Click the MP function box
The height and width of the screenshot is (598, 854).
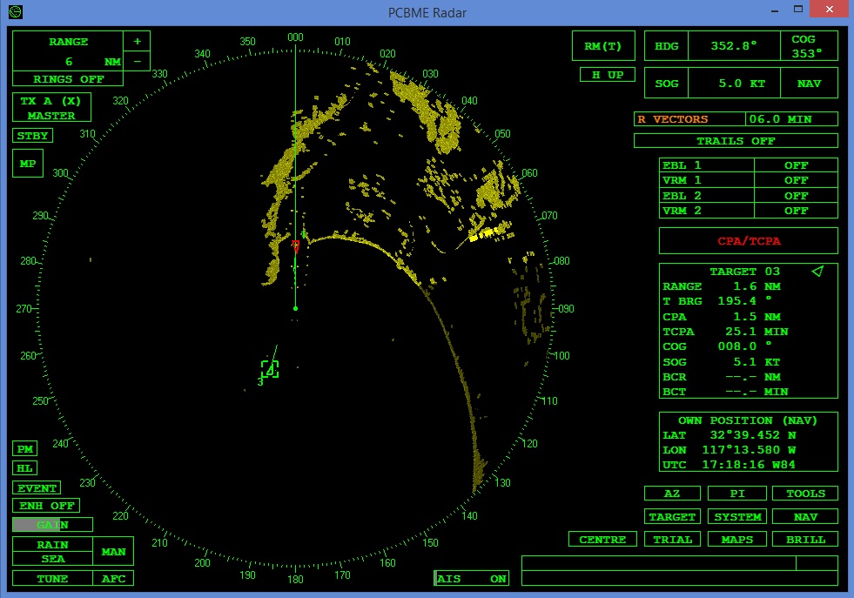click(27, 164)
